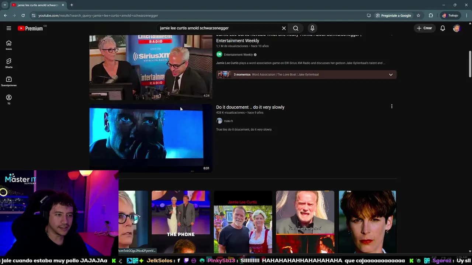Viewport: 472px width, 265px height.
Task: Open the Entertainment Weekly channel link
Action: click(x=238, y=54)
